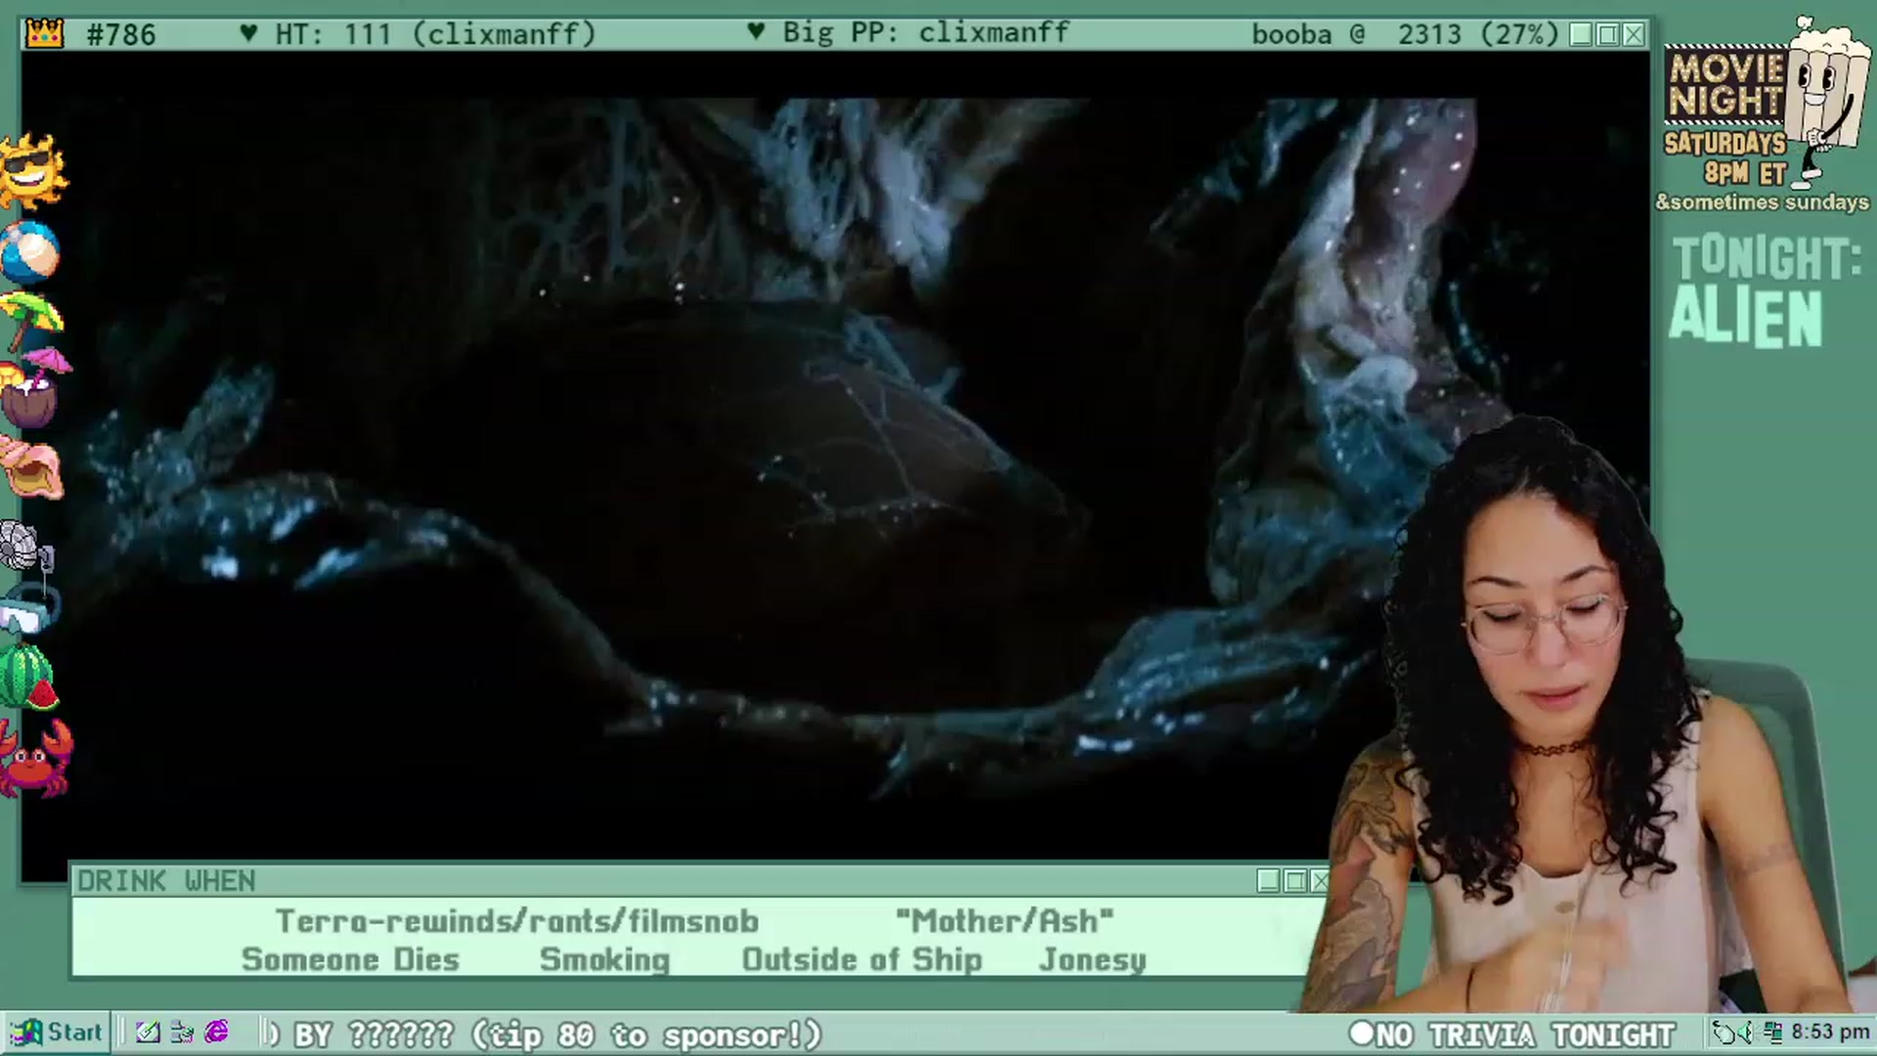Launch the Internet Explorer quick launch icon
Viewport: 1877px width, 1056px height.
[216, 1033]
